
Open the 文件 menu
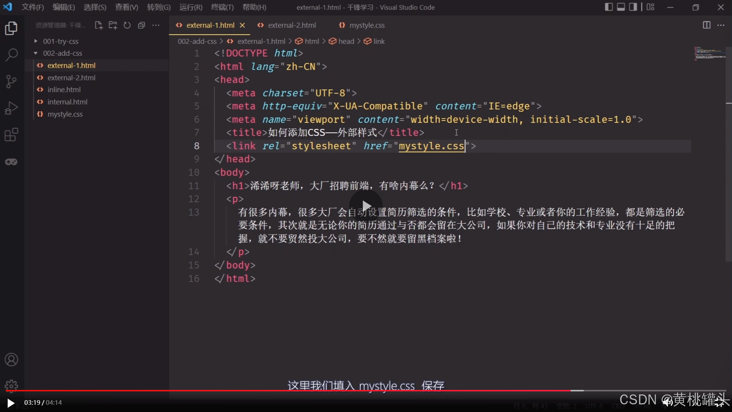[32, 7]
